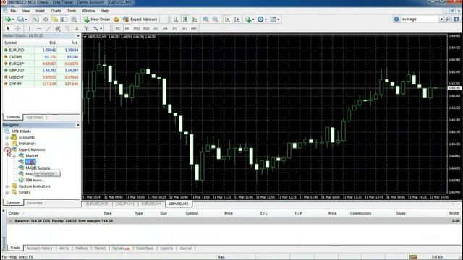Select the cursor arrow tool
463x260 pixels.
[8, 29]
